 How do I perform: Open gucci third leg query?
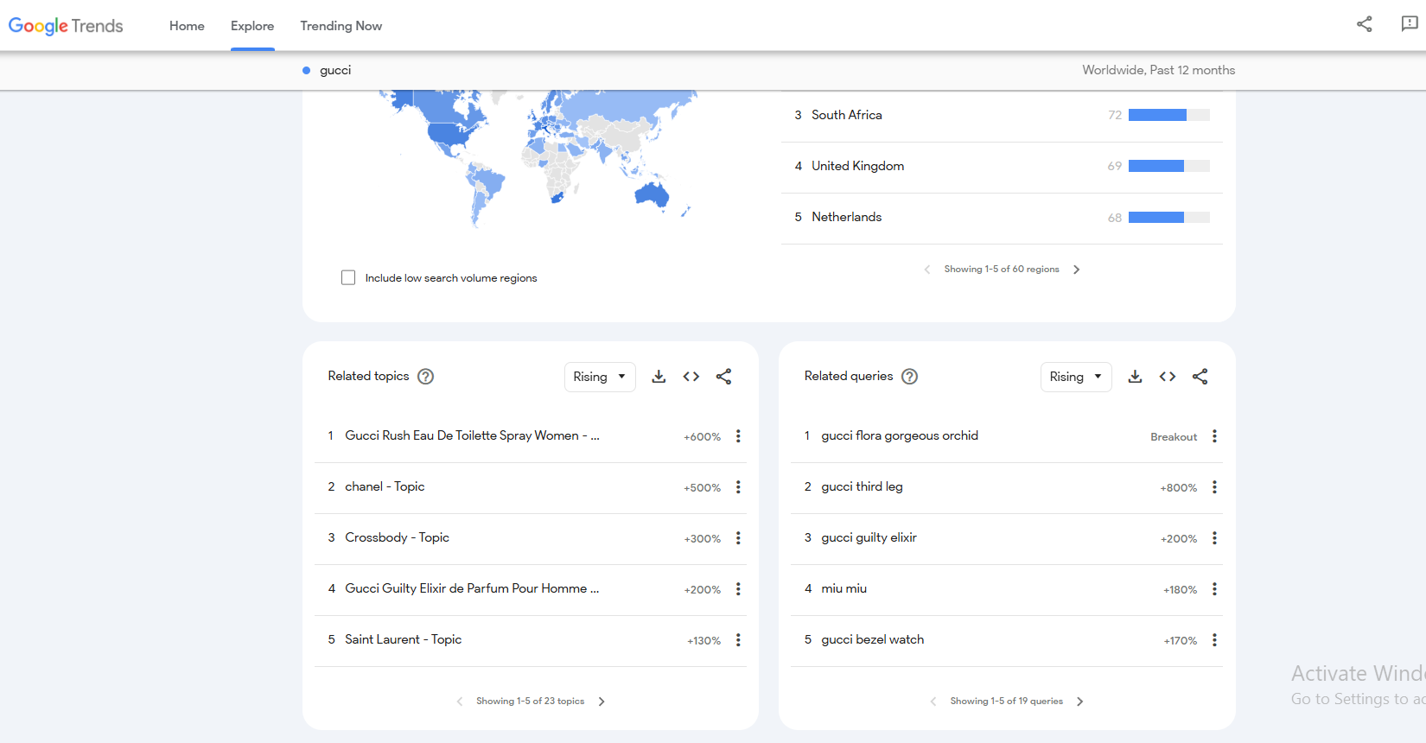[x=862, y=486]
